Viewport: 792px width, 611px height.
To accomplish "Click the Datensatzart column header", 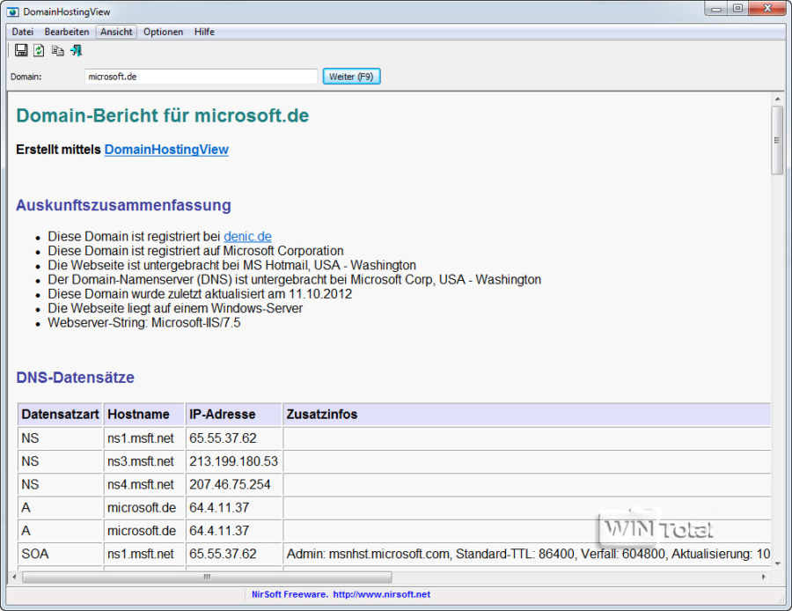I will point(60,415).
